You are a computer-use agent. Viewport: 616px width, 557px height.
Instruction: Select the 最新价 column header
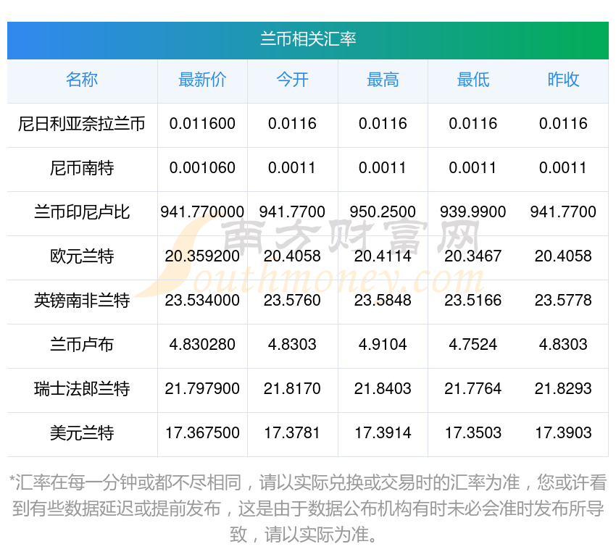(202, 80)
